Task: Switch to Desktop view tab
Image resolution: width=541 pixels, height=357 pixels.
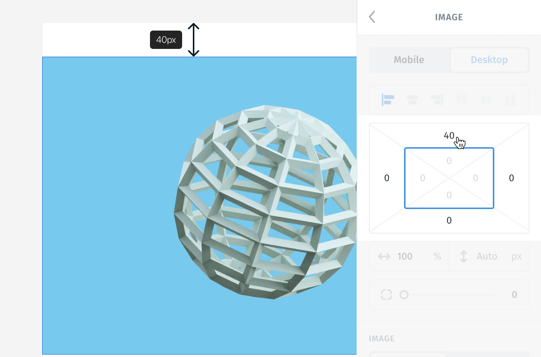Action: pyautogui.click(x=489, y=60)
